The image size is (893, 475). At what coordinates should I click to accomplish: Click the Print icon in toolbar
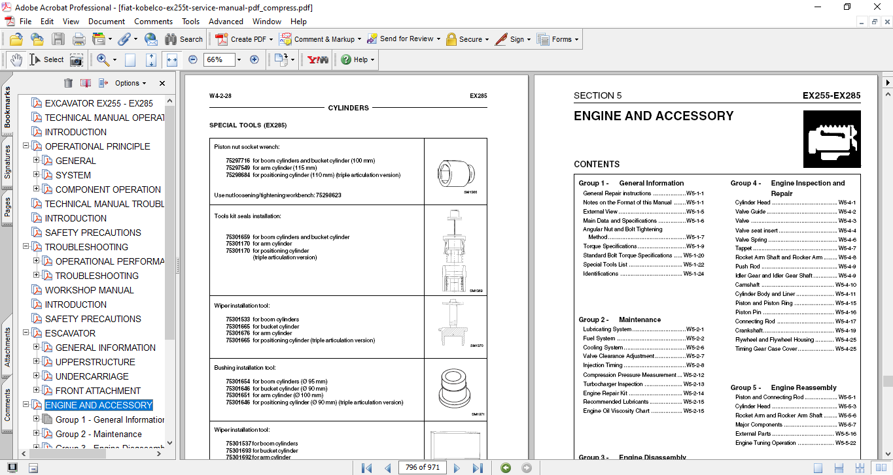79,39
